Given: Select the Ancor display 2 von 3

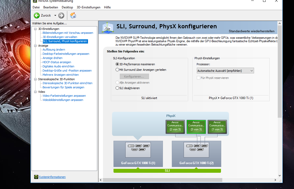Looking at the screenshot, I should pos(175,127).
